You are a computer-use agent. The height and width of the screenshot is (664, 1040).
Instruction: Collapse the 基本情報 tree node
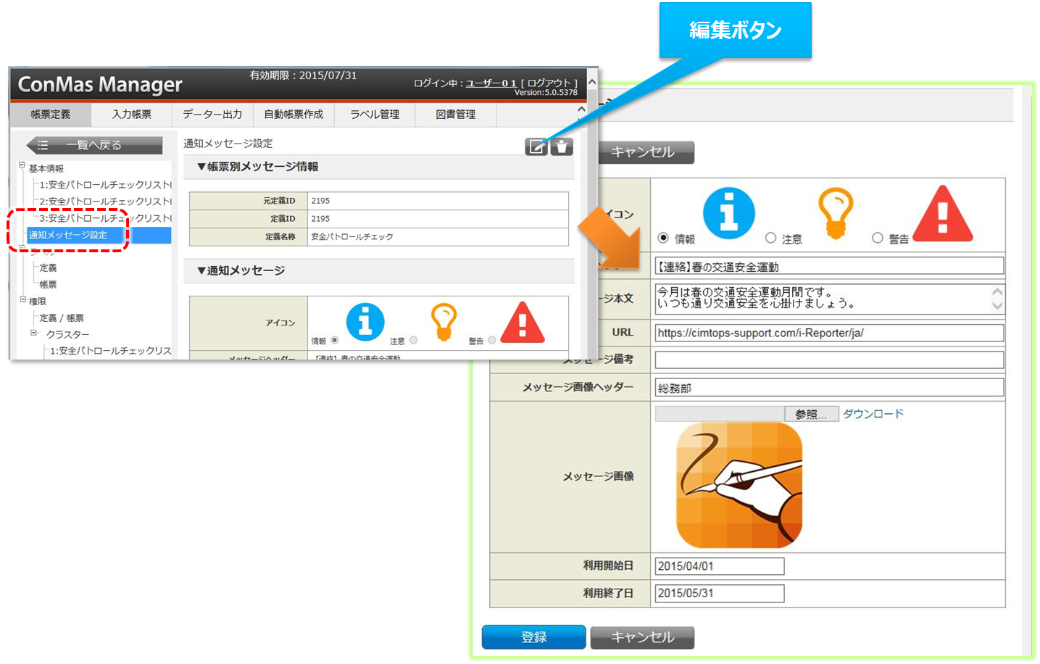pyautogui.click(x=22, y=166)
